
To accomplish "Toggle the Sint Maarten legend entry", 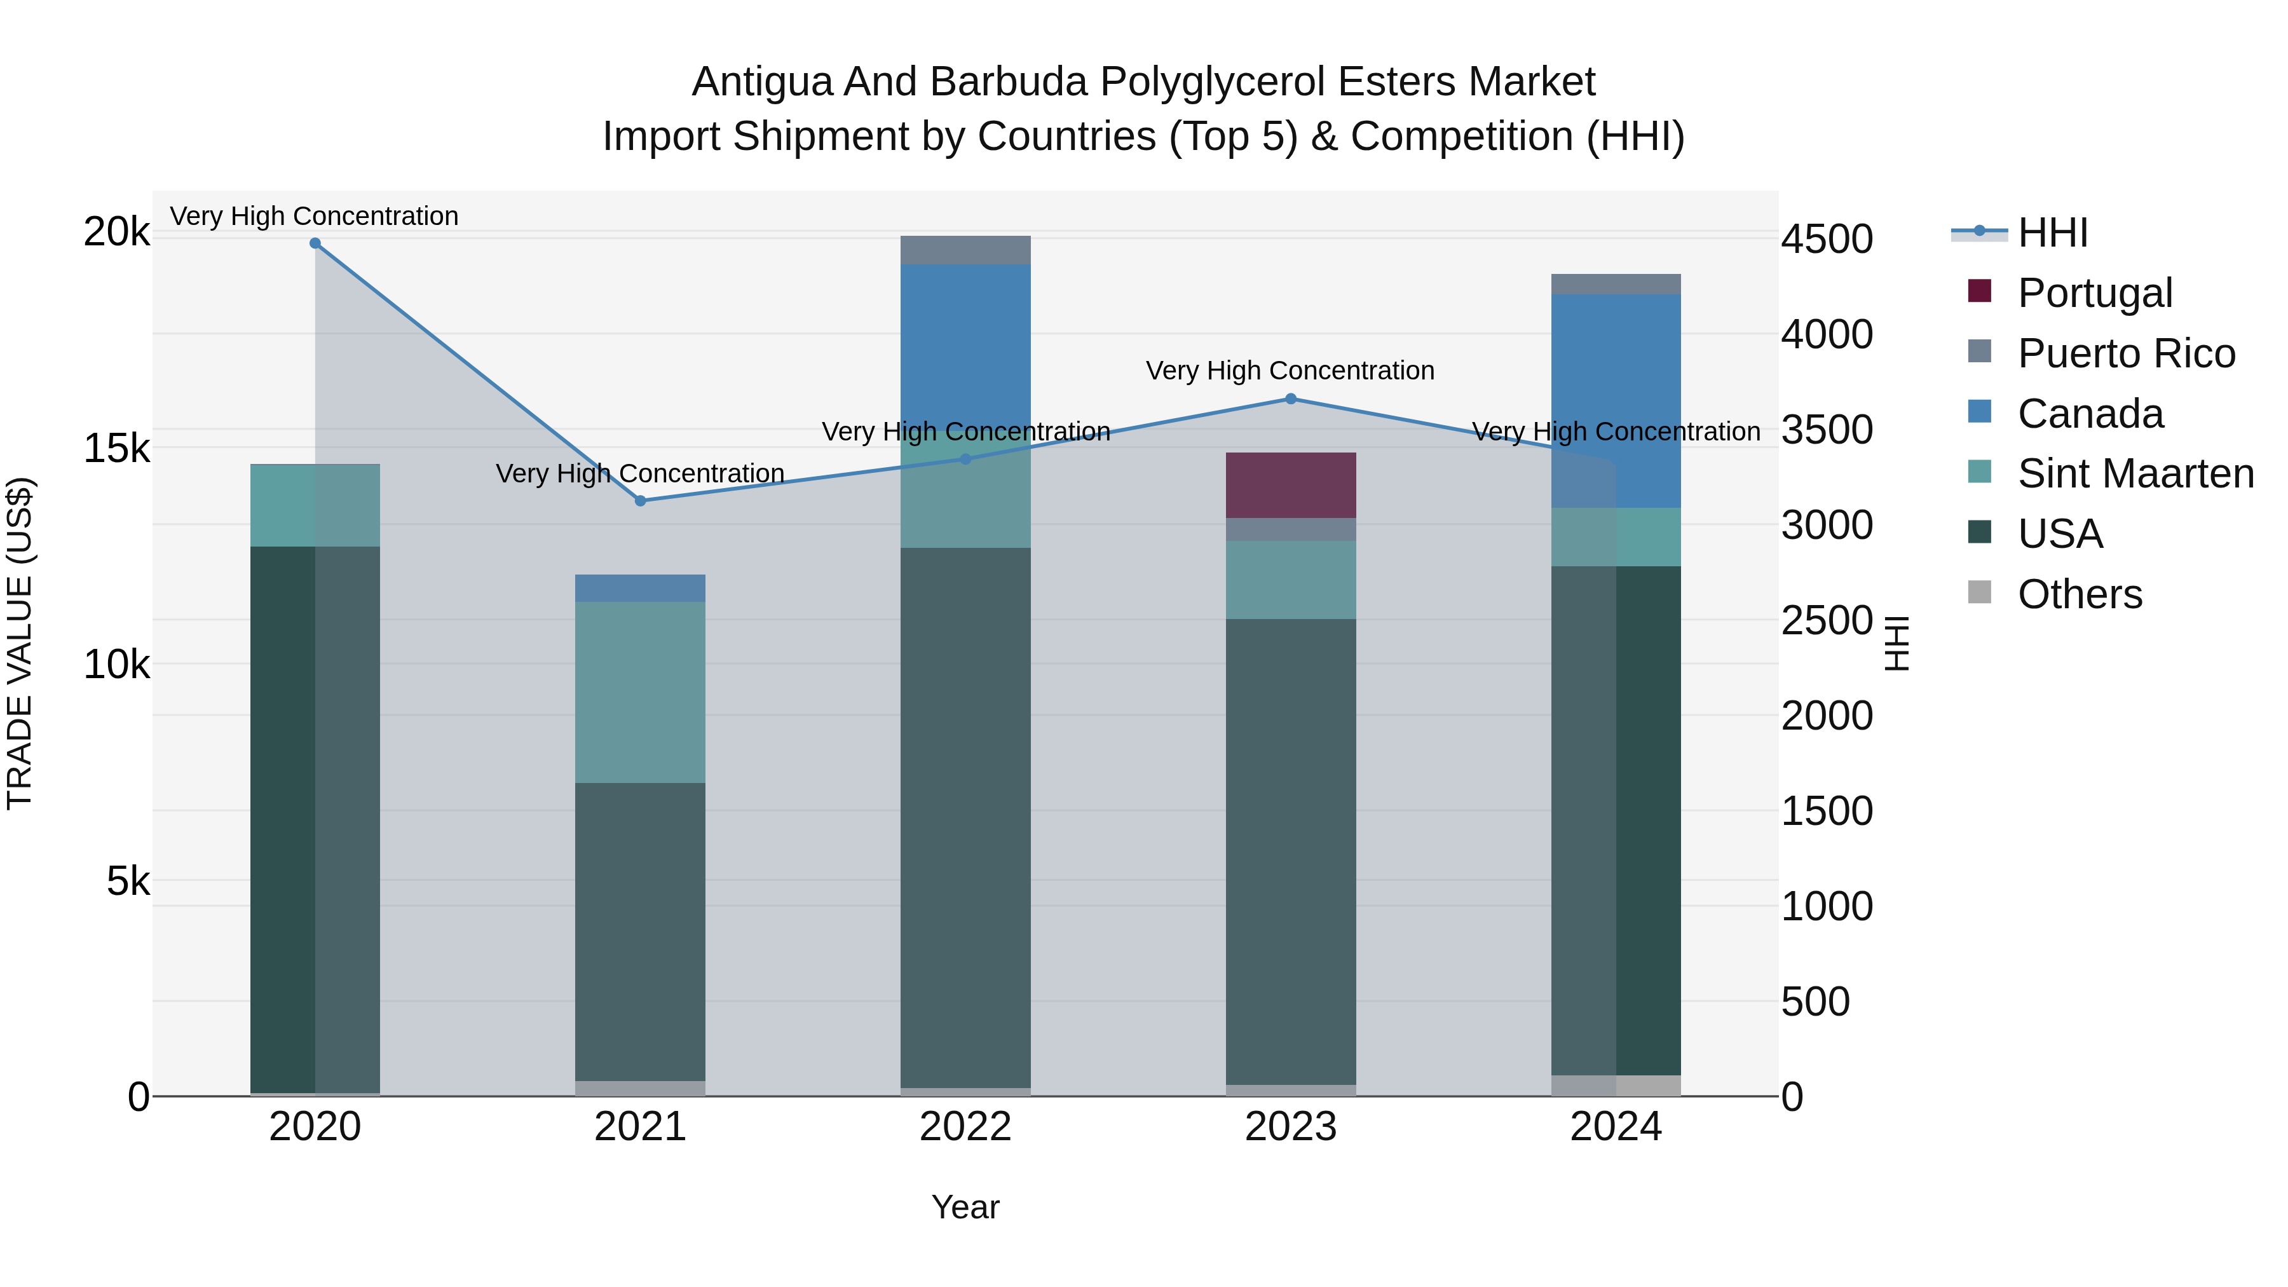I will point(2110,472).
